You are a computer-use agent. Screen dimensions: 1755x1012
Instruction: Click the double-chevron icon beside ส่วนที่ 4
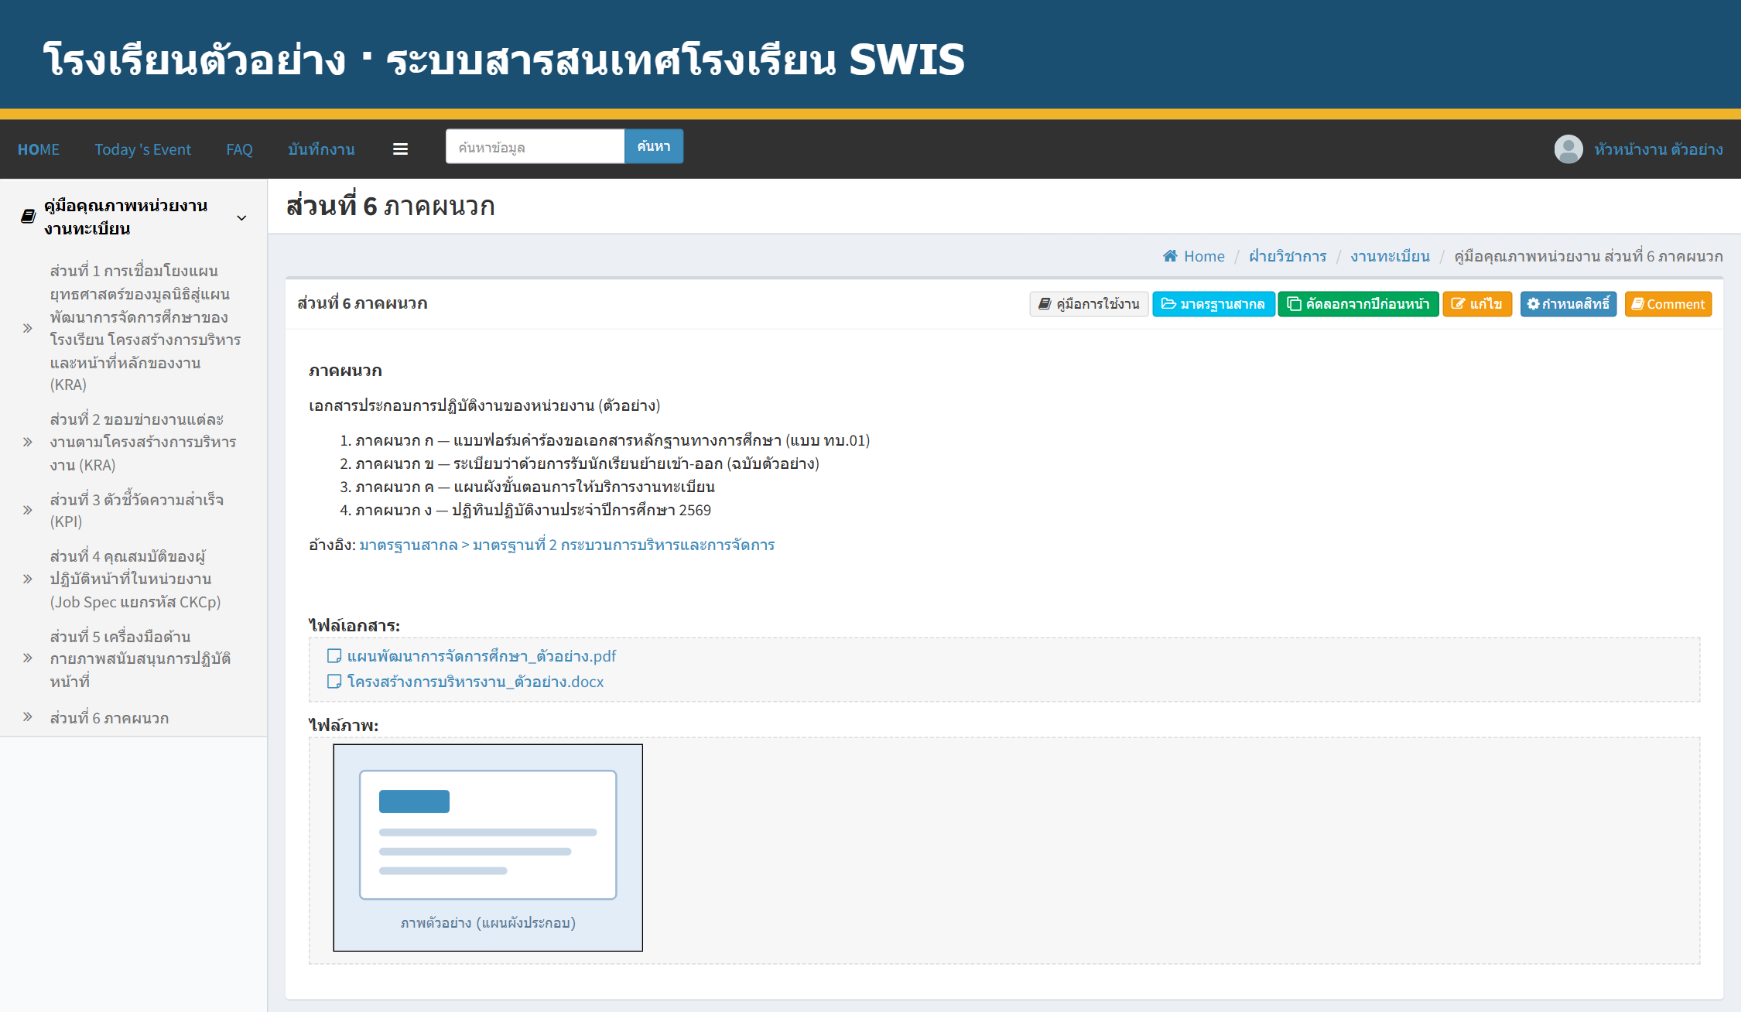coord(28,579)
